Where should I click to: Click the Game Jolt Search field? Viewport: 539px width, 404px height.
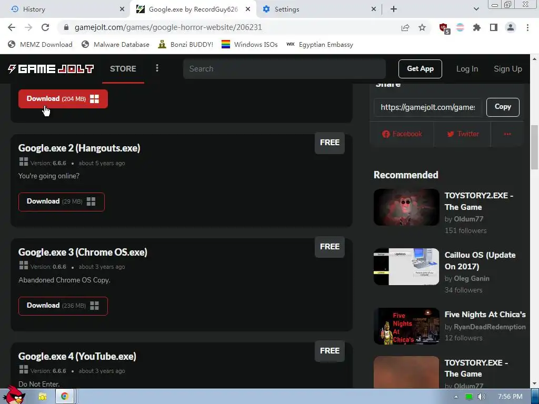284,69
